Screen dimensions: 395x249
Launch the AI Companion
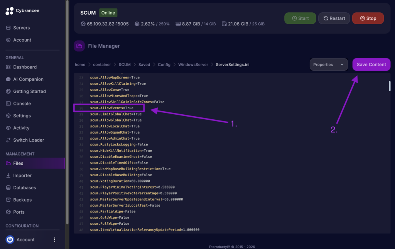[x=29, y=79]
